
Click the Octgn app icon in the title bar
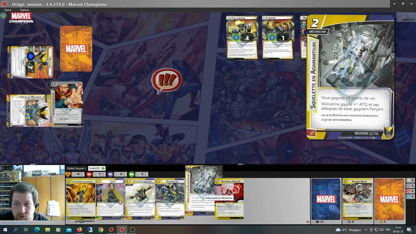(x=4, y=4)
